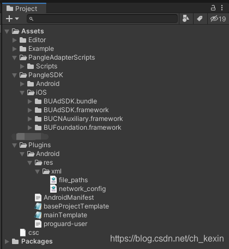Expand the Packages folder arrow

tap(7, 241)
